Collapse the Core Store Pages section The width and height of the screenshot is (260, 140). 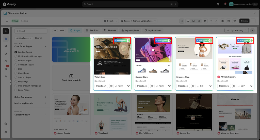pyautogui.click(x=46, y=46)
